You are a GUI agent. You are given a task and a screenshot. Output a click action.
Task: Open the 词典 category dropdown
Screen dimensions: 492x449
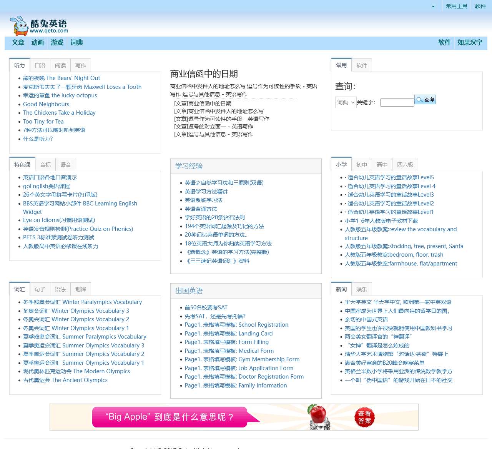click(346, 102)
